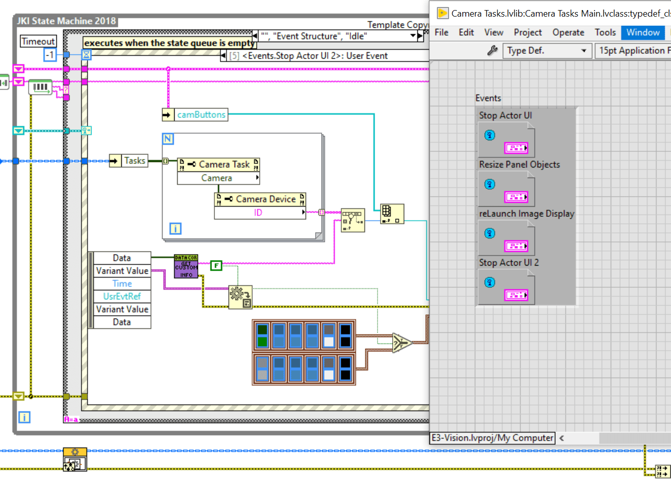The image size is (671, 501).
Task: Toggle the F boolean constant
Action: (x=216, y=266)
